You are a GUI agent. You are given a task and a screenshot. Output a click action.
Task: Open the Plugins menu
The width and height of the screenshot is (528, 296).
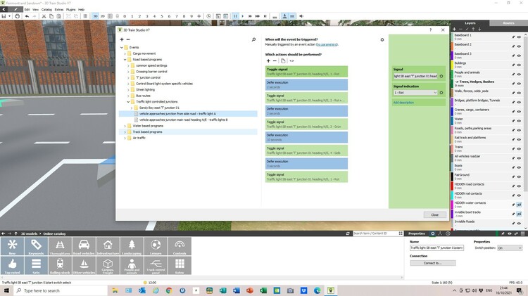70,9
